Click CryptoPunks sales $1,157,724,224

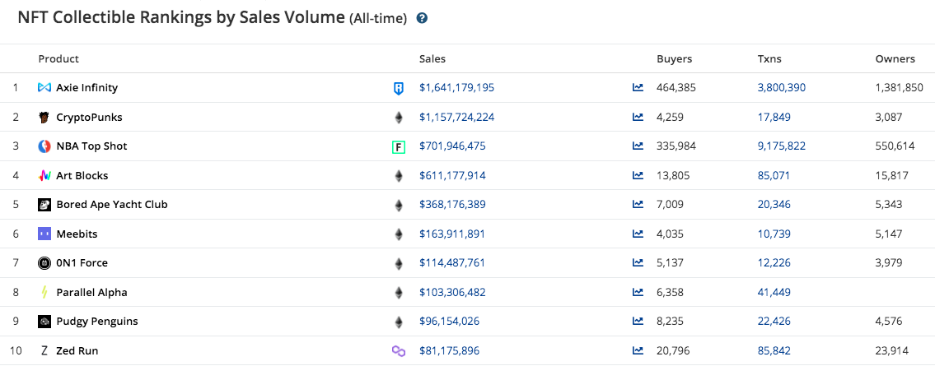point(456,118)
